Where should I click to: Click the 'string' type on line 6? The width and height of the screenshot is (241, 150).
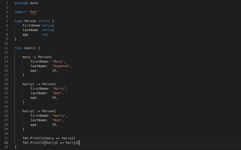(48, 25)
